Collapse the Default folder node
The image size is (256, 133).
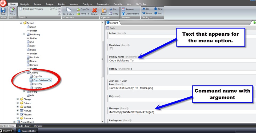(x=21, y=23)
